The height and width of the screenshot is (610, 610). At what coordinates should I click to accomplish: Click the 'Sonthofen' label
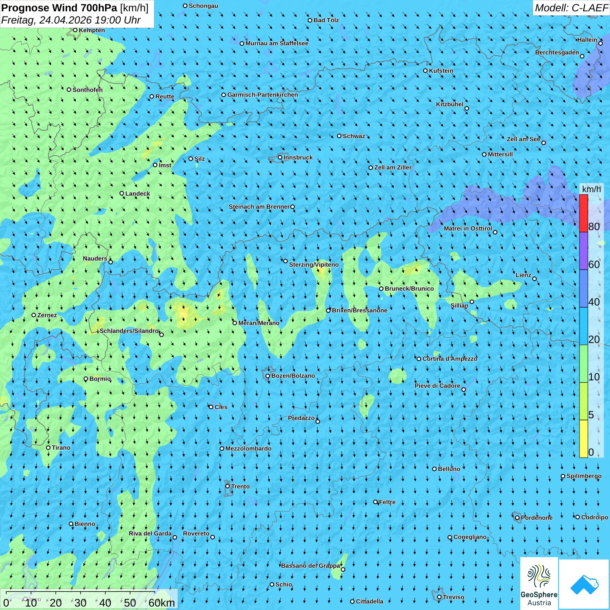pos(88,90)
